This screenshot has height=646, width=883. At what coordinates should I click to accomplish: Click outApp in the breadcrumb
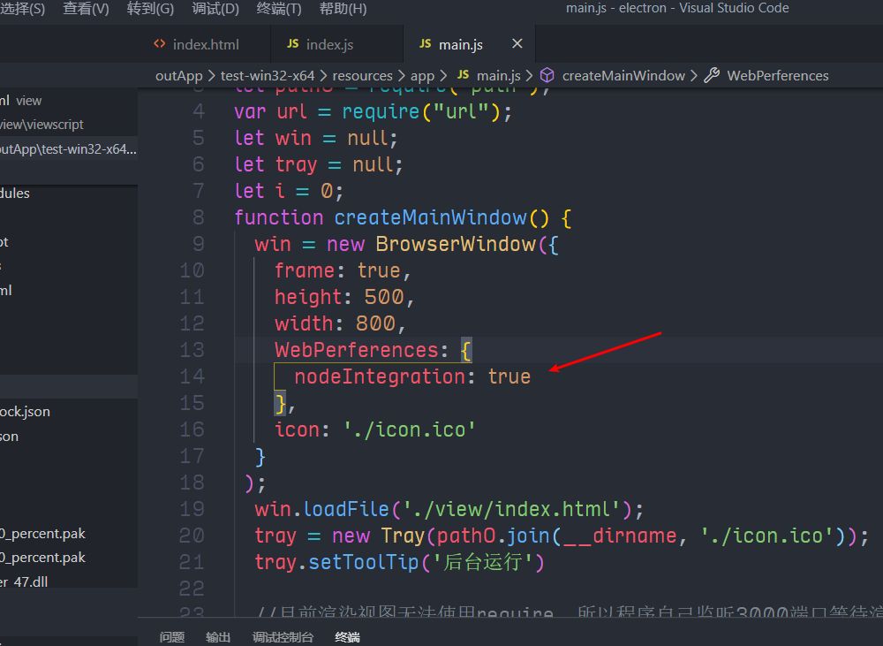178,75
